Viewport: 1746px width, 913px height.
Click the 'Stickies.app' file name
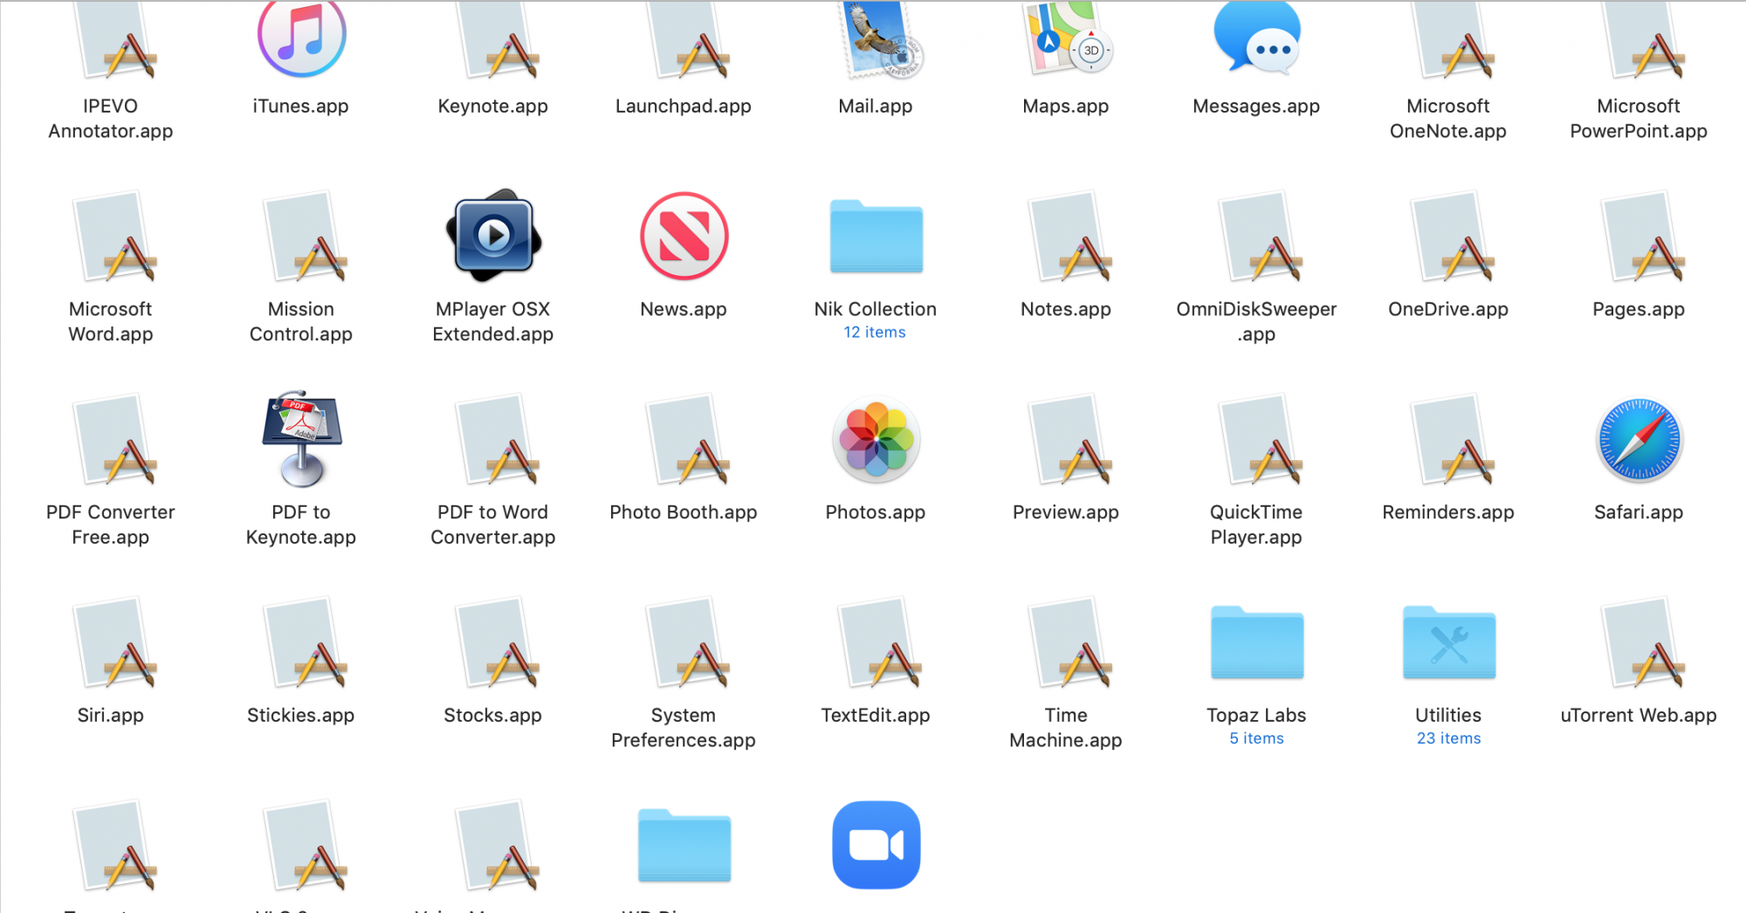point(300,715)
